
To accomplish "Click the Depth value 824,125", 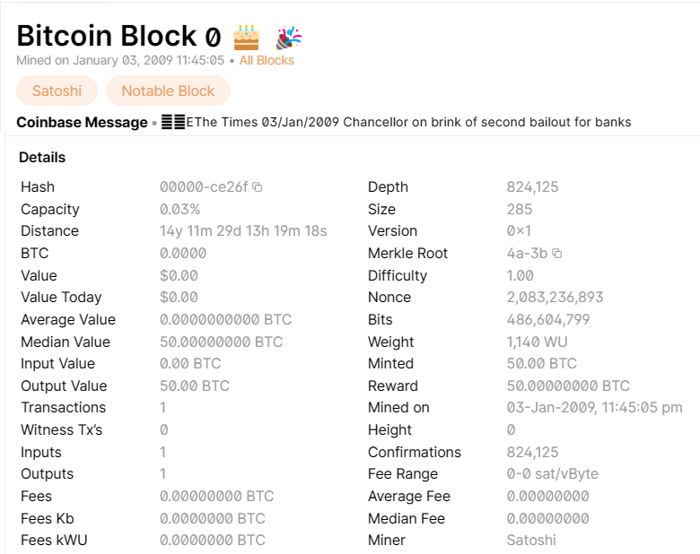I will pos(532,186).
